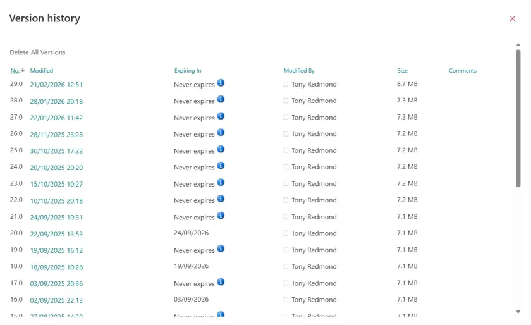
Task: Click the Expiring In column header
Action: (188, 71)
